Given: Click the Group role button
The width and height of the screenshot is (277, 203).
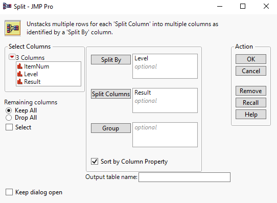Looking at the screenshot, I should pyautogui.click(x=111, y=128).
